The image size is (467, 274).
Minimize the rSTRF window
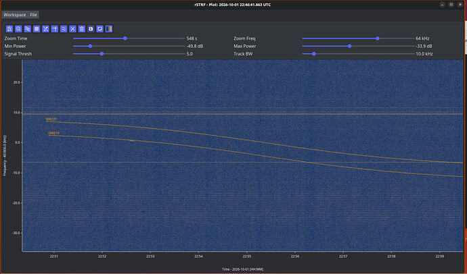point(443,5)
